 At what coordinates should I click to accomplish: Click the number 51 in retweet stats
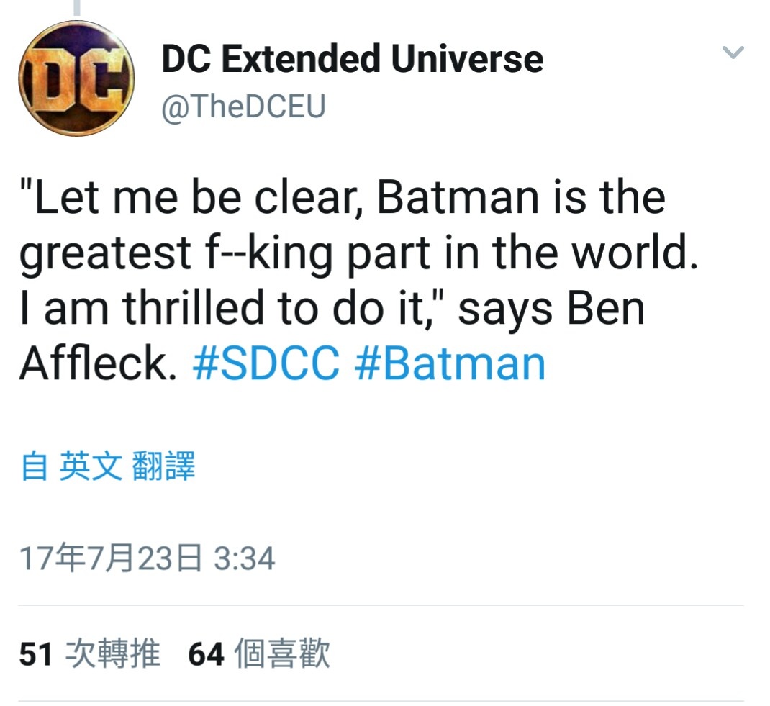pyautogui.click(x=36, y=654)
